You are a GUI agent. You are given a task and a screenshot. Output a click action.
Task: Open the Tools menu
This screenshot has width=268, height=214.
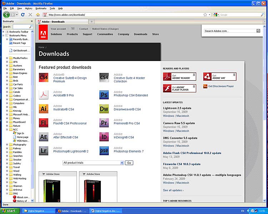coord(52,8)
